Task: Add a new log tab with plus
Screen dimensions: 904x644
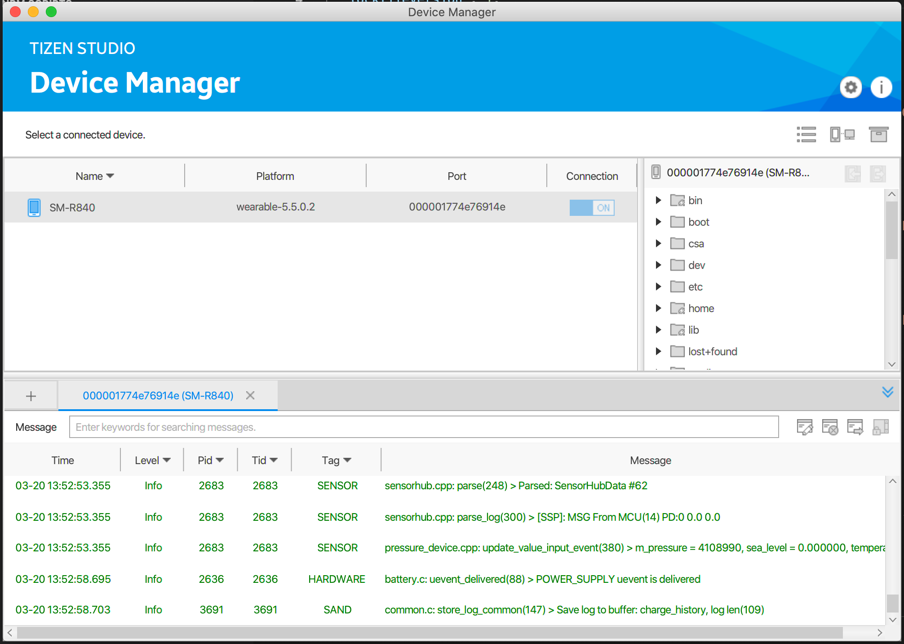Action: coord(31,396)
